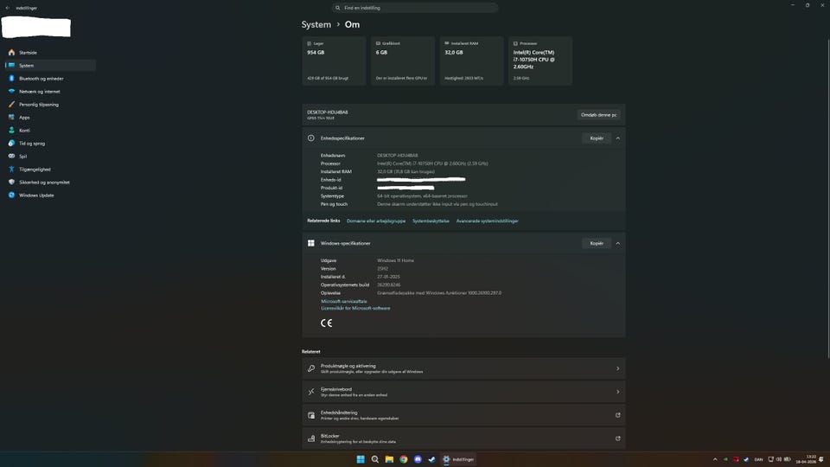Expand chevron on Fjernskrivebord row
This screenshot has height=467, width=830.
point(617,392)
